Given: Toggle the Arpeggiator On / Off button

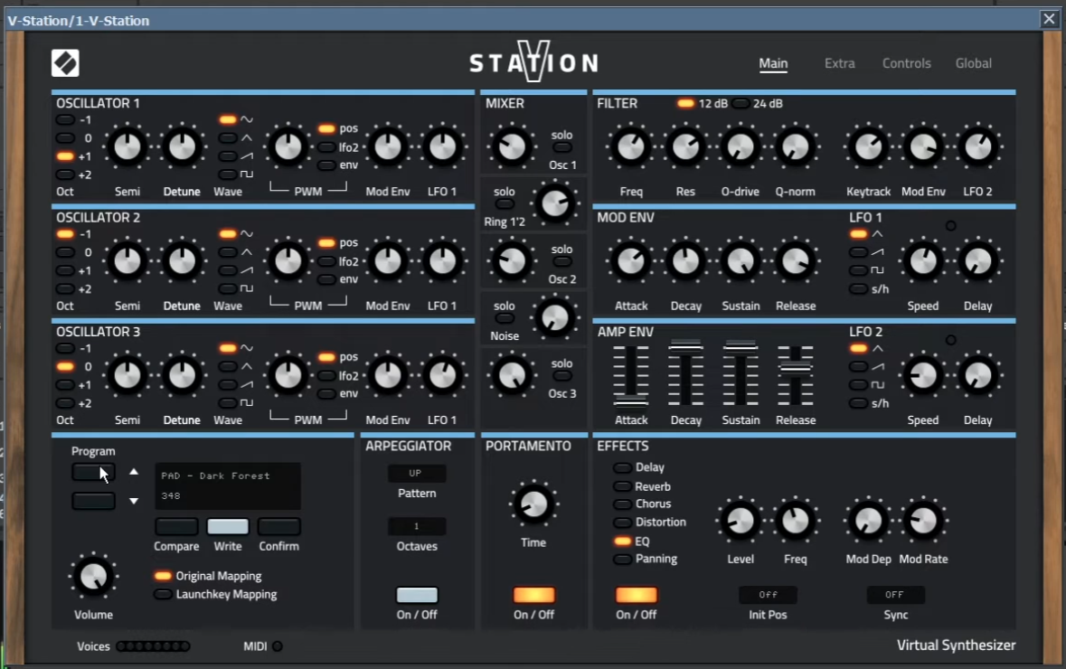Looking at the screenshot, I should click(417, 595).
